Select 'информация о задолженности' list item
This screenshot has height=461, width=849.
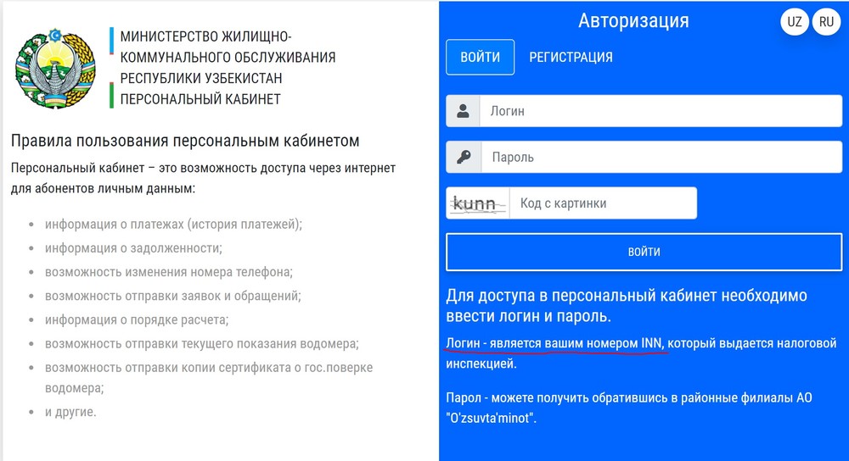(133, 248)
